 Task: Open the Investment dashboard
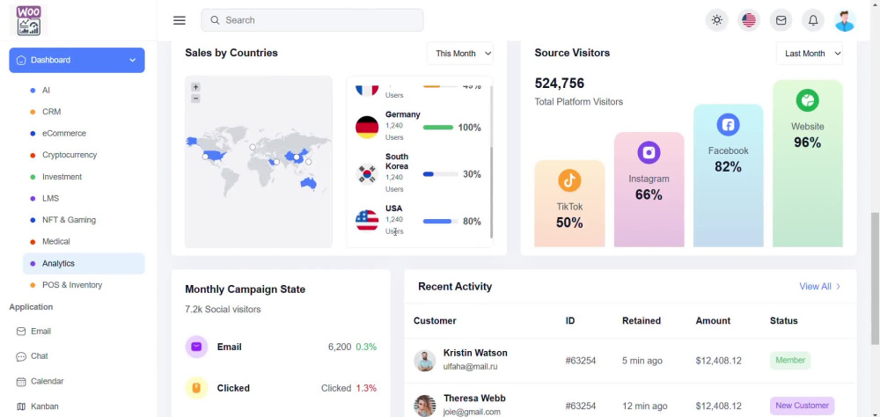(62, 177)
